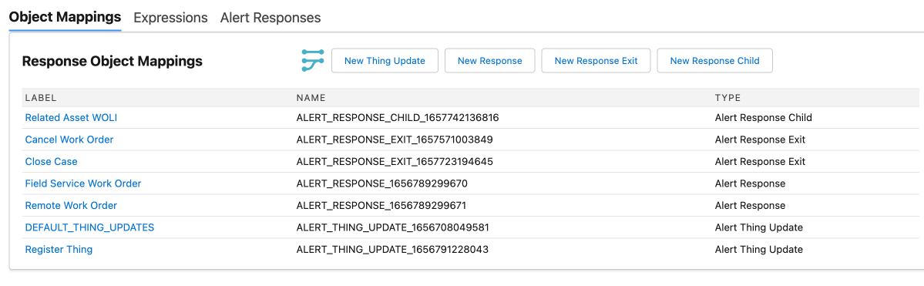Screen dimensions: 924x286
Task: Click the New Response button
Action: pos(489,61)
